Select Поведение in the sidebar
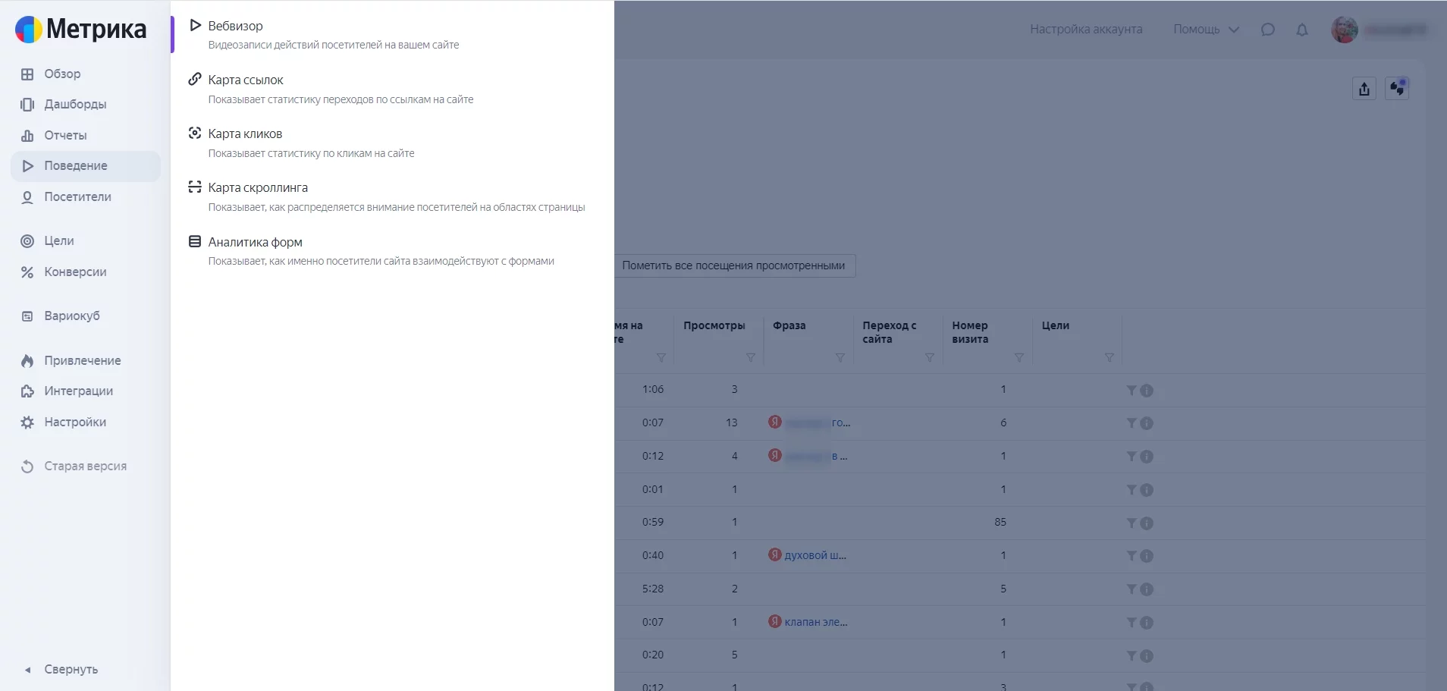This screenshot has width=1447, height=691. pos(86,165)
